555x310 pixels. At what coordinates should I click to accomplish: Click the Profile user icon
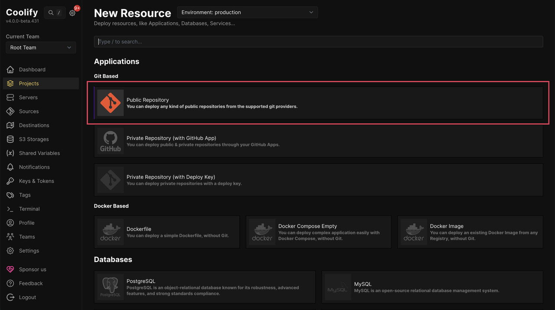pyautogui.click(x=10, y=223)
